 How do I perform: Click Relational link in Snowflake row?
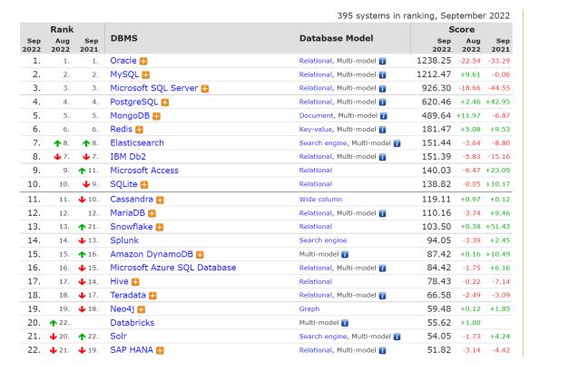[315, 227]
